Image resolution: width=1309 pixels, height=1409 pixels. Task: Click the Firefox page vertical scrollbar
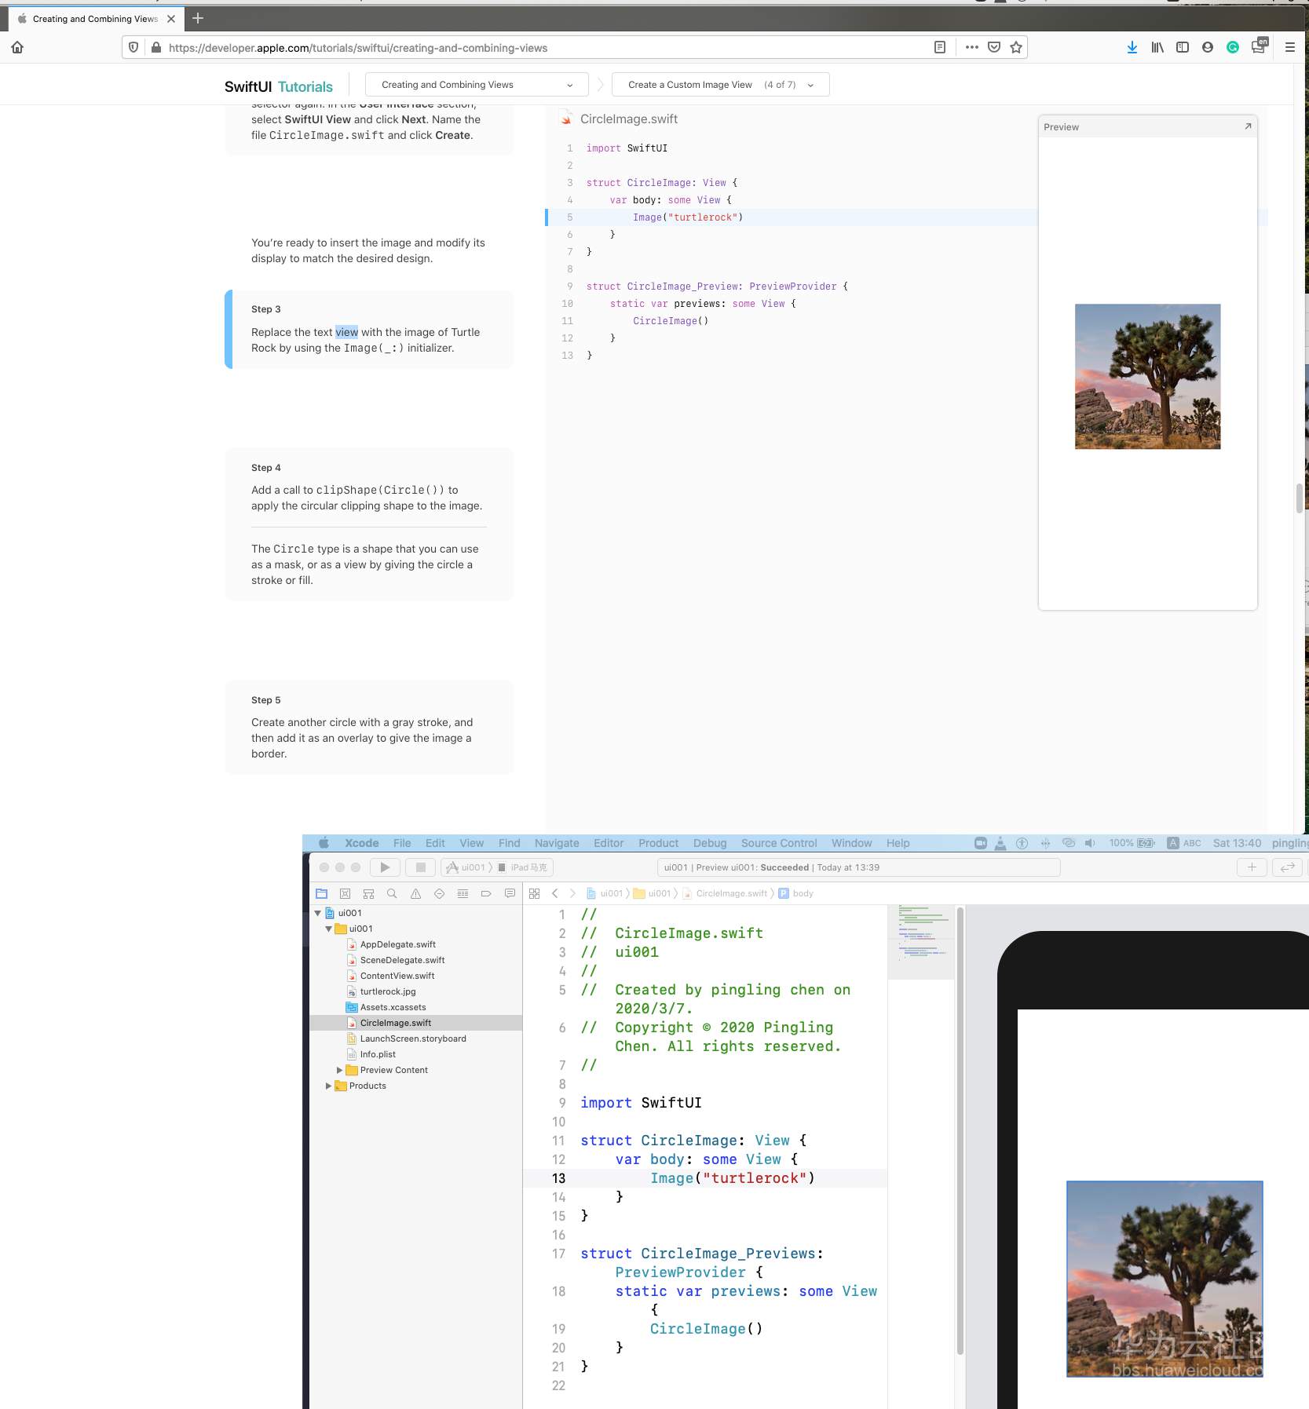(1300, 498)
